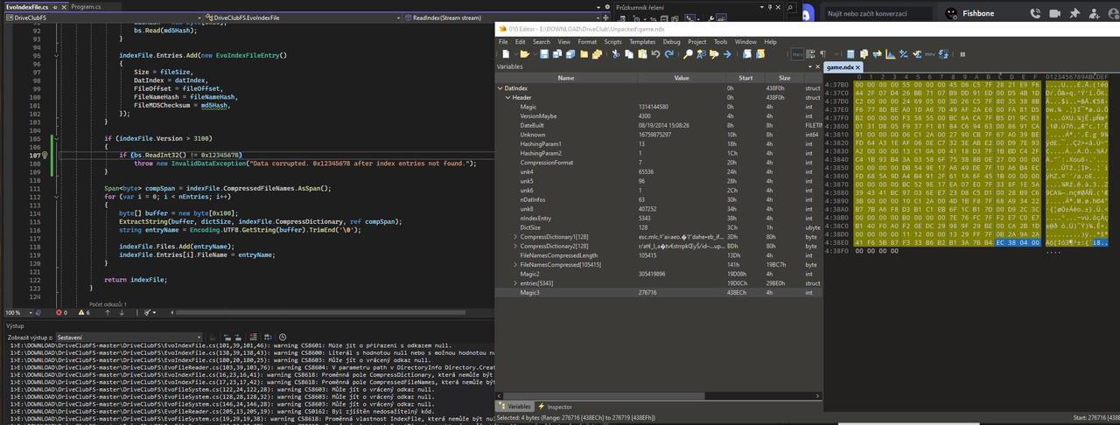
Task: Start a video call in Discord
Action: click(1054, 13)
